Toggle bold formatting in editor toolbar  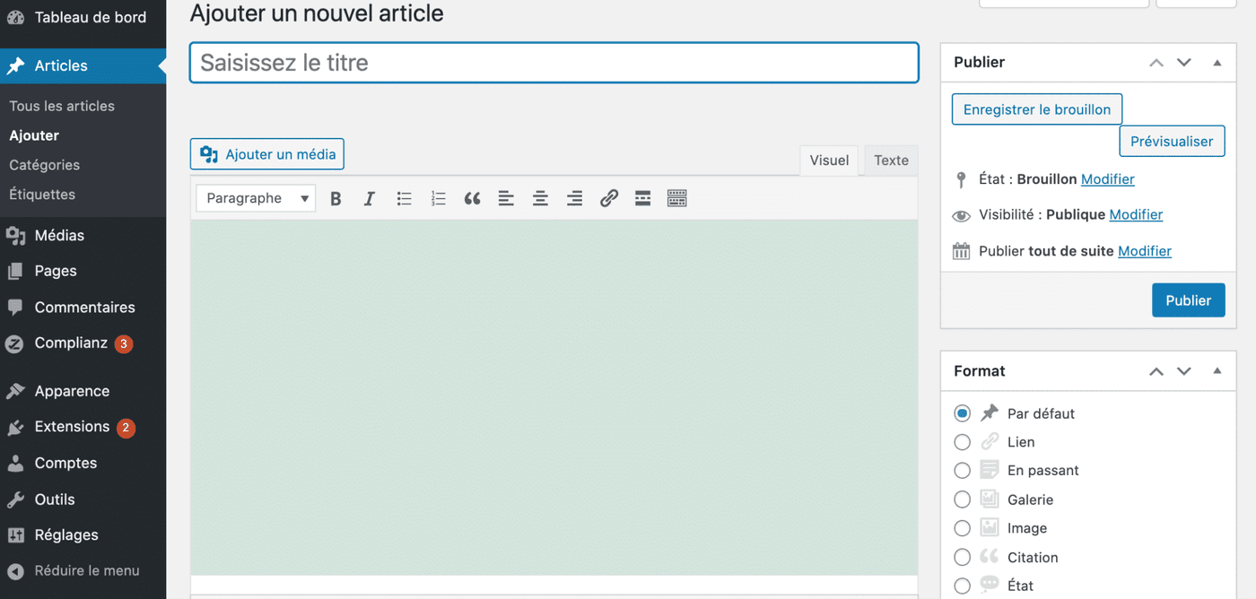click(x=336, y=199)
